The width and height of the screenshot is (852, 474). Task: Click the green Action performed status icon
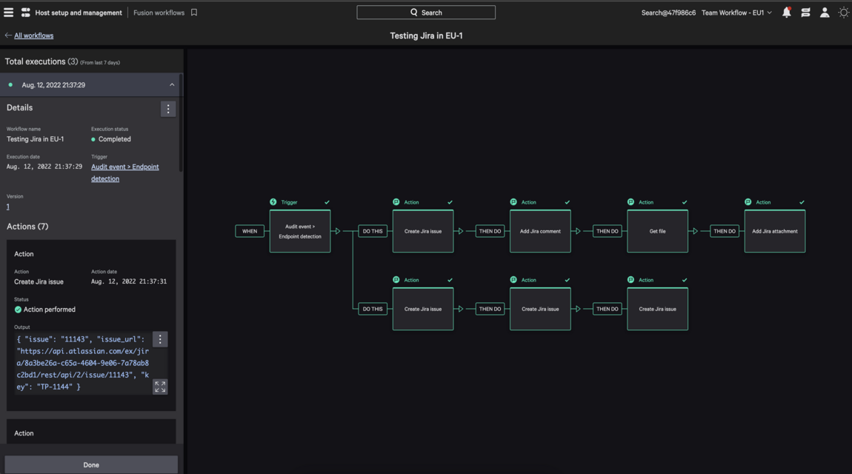(x=18, y=310)
